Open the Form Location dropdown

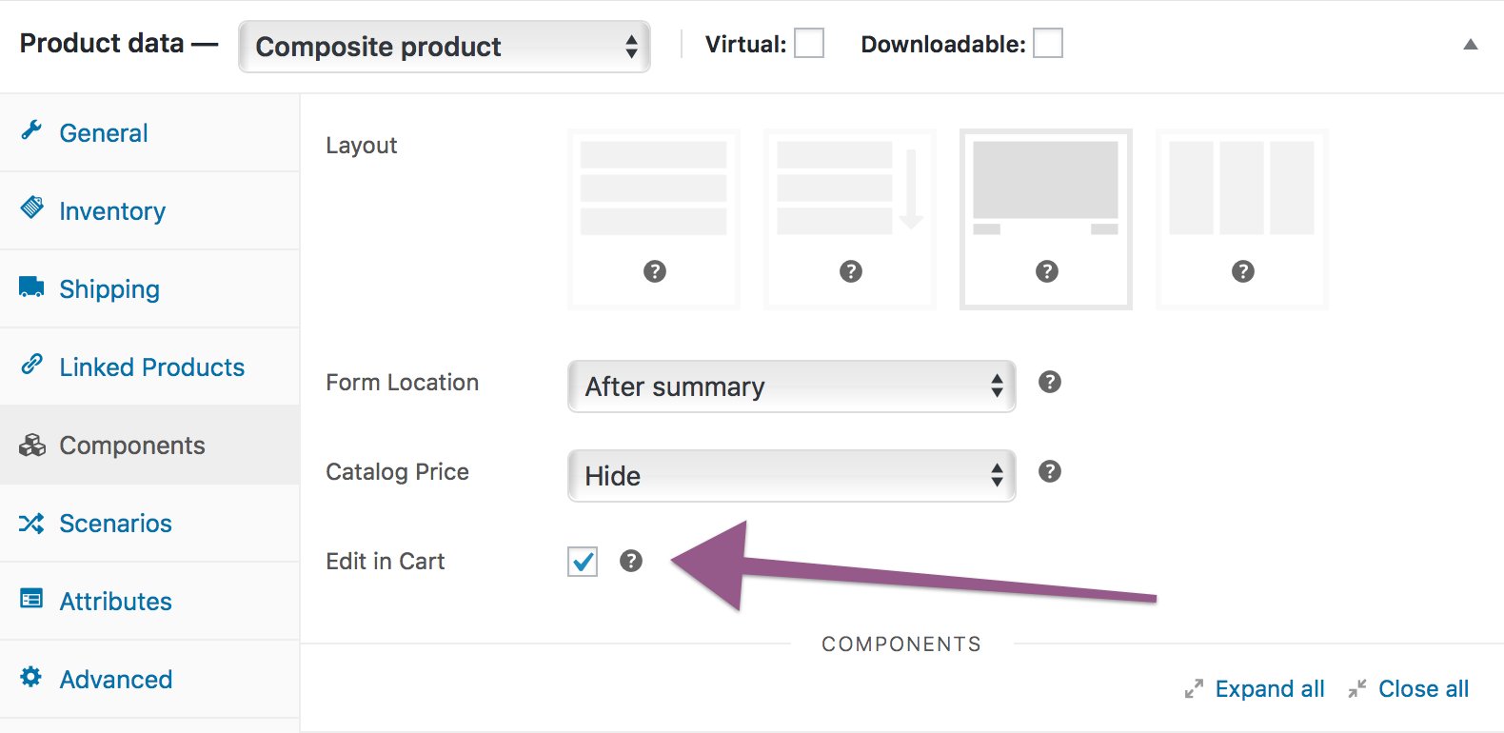click(x=791, y=386)
